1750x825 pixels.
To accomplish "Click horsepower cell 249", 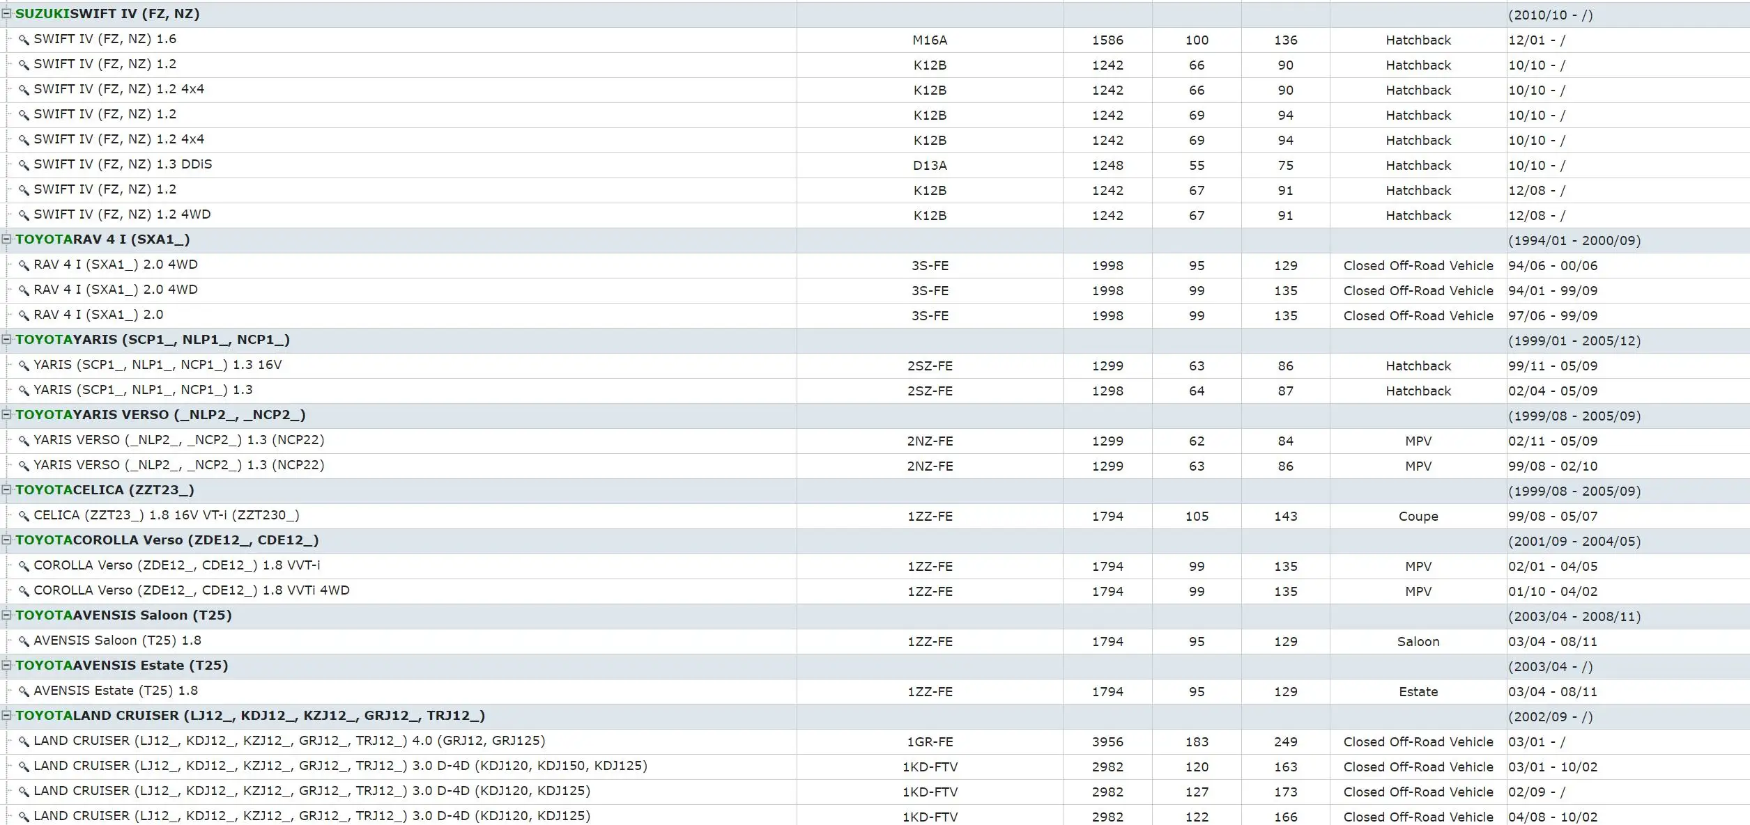I will [1286, 742].
